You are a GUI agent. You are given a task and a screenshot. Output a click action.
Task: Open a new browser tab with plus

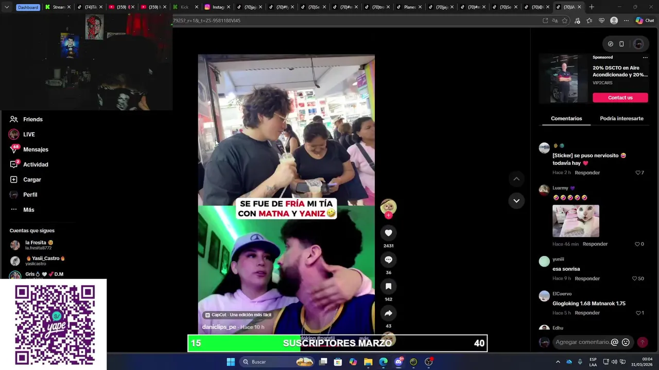coord(592,7)
